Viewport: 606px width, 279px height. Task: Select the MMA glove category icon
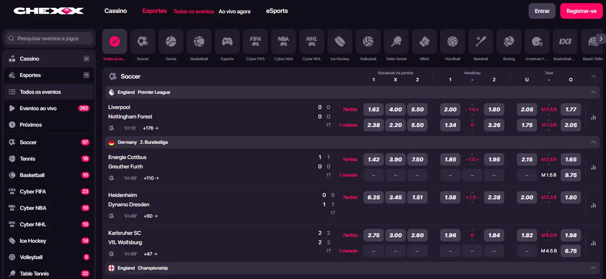point(424,41)
